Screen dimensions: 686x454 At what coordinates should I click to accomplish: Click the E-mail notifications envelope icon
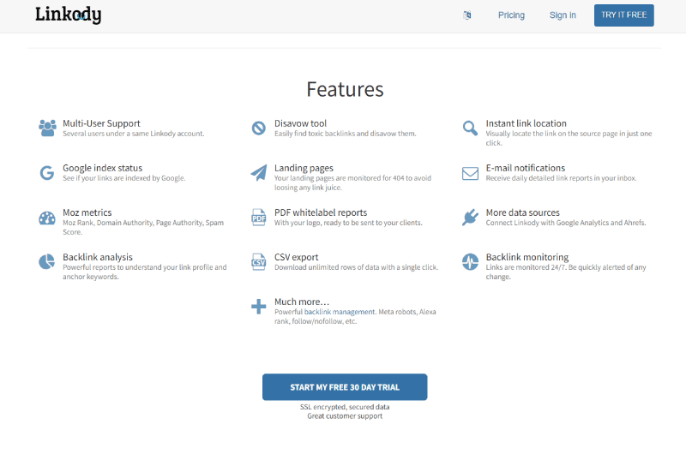470,174
